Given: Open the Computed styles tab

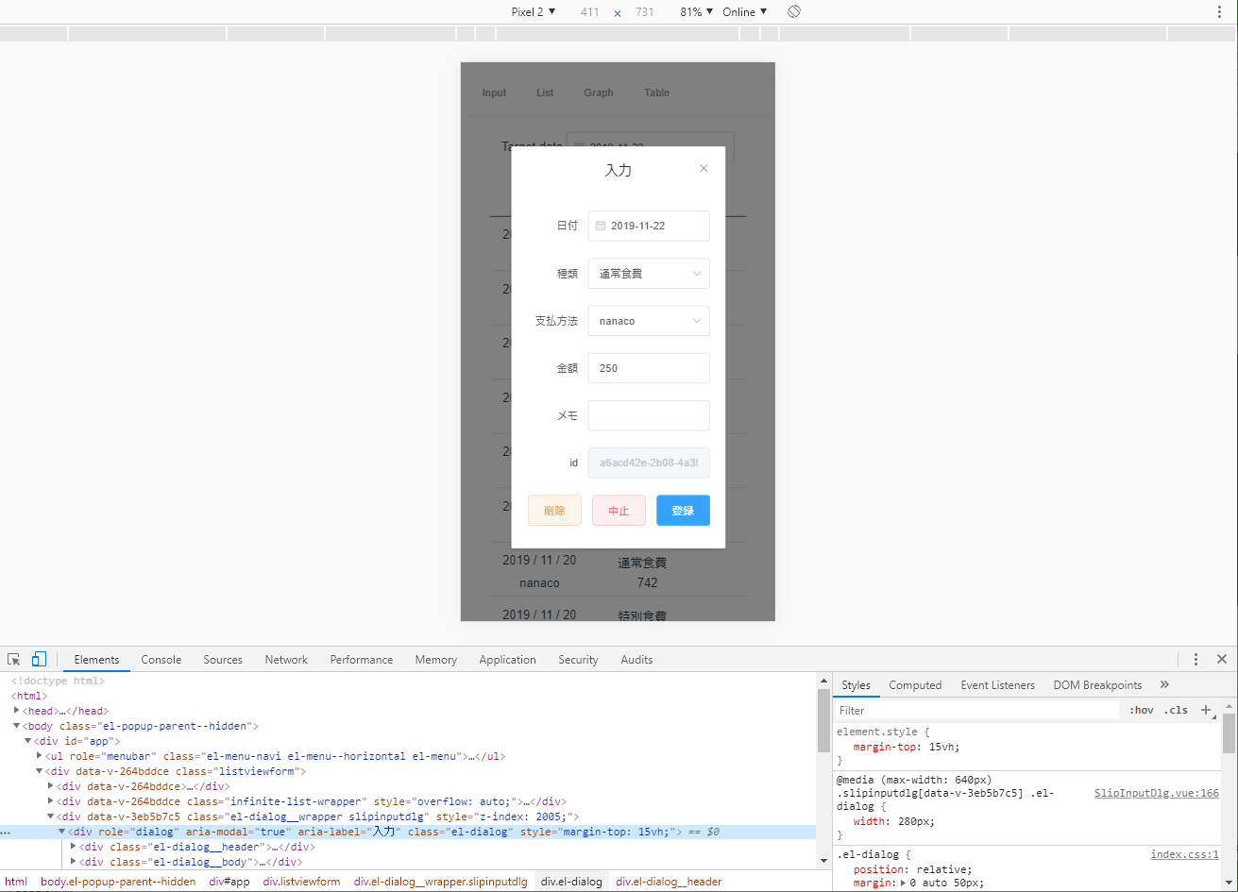Looking at the screenshot, I should (x=915, y=685).
